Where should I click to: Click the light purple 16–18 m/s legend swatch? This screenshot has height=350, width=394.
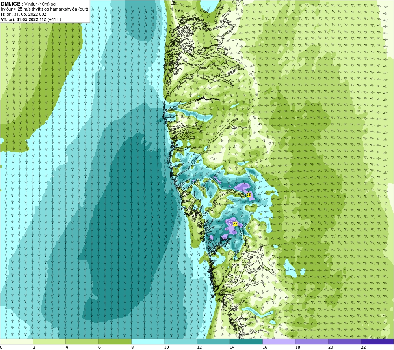tap(279, 341)
